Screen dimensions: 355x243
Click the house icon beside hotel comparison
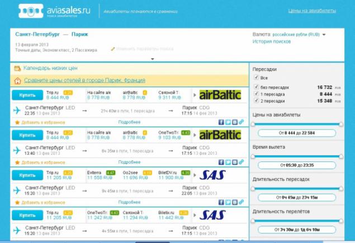pyautogui.click(x=17, y=81)
